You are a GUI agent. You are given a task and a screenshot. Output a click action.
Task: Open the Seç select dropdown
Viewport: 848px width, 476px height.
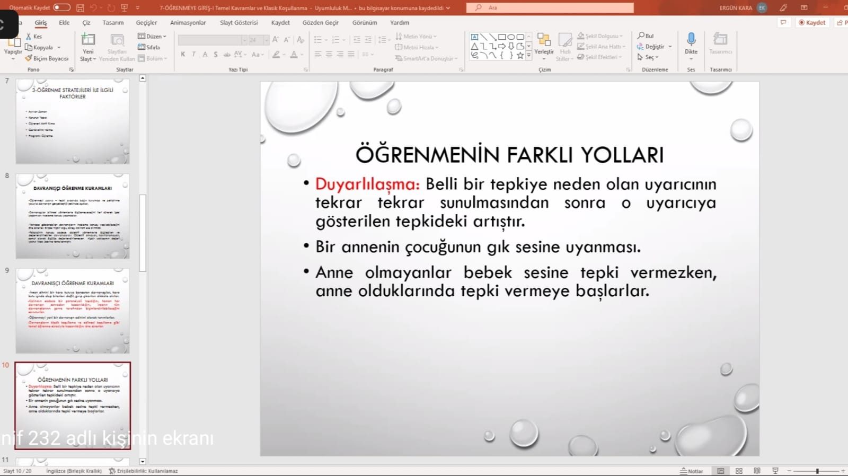648,57
